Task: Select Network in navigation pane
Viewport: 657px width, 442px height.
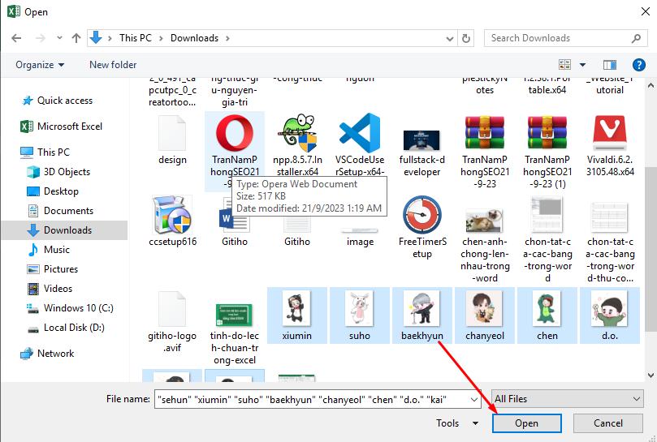Action: pyautogui.click(x=47, y=354)
